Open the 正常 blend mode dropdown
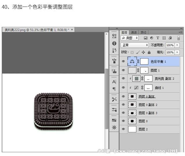The image size is (185, 156). pyautogui.click(x=134, y=45)
